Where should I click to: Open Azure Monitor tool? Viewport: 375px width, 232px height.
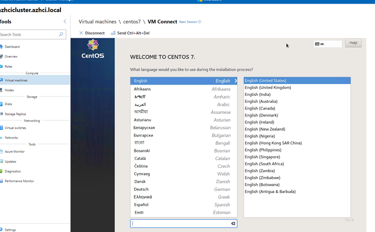point(15,151)
